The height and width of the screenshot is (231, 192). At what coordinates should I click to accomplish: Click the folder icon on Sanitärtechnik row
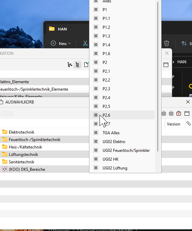(5, 162)
